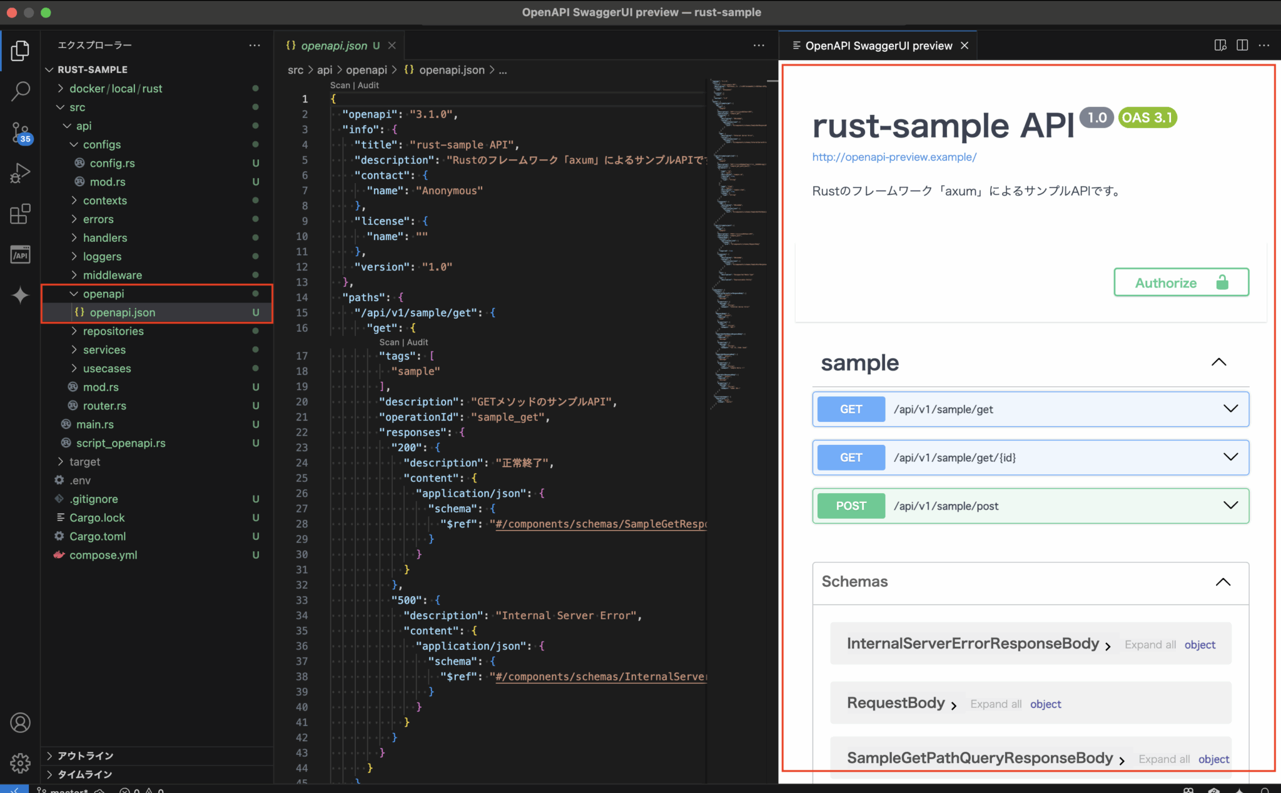
Task: Select the OpenAPI preview activity bar icon
Action: tap(20, 254)
